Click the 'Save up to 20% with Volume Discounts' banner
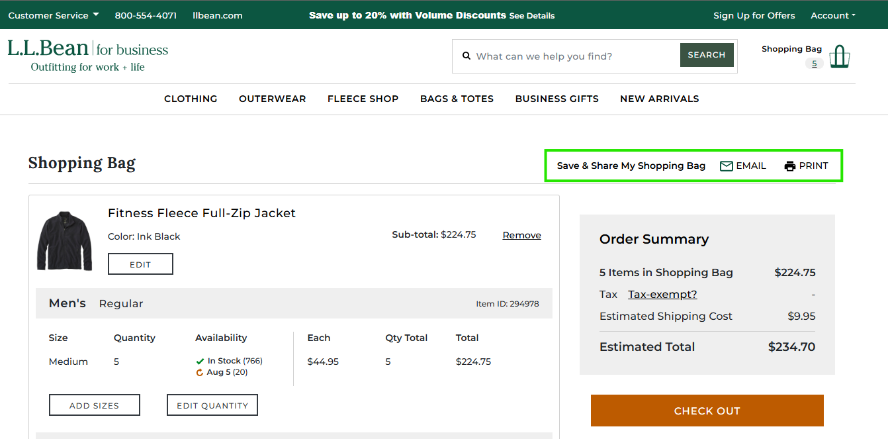Viewport: 888px width, 439px height. (x=408, y=15)
